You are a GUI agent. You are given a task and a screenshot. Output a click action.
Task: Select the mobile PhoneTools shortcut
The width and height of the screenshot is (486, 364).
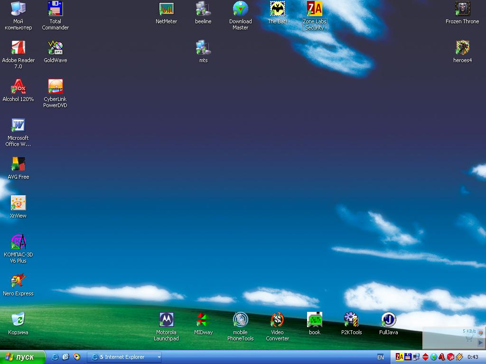click(x=240, y=327)
